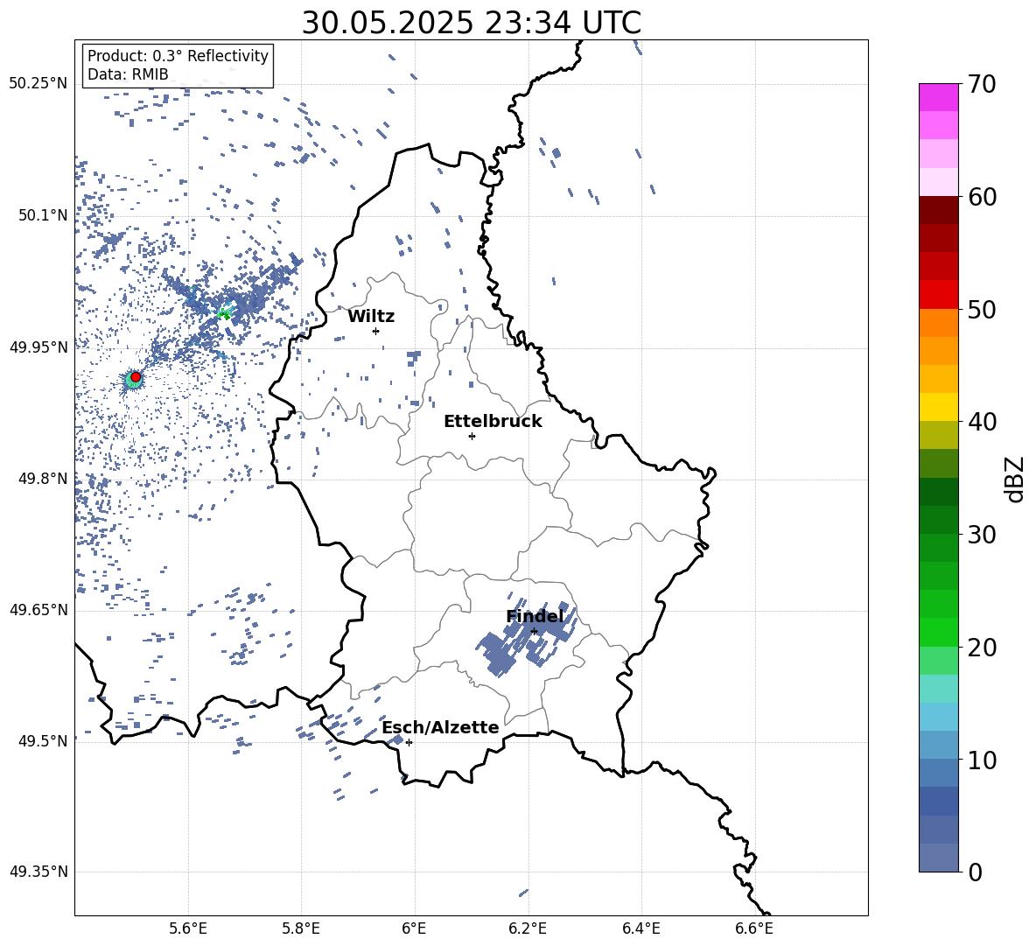Click the 49.5°N latitude label
Screen dimensions: 1036x946
pyautogui.click(x=42, y=740)
